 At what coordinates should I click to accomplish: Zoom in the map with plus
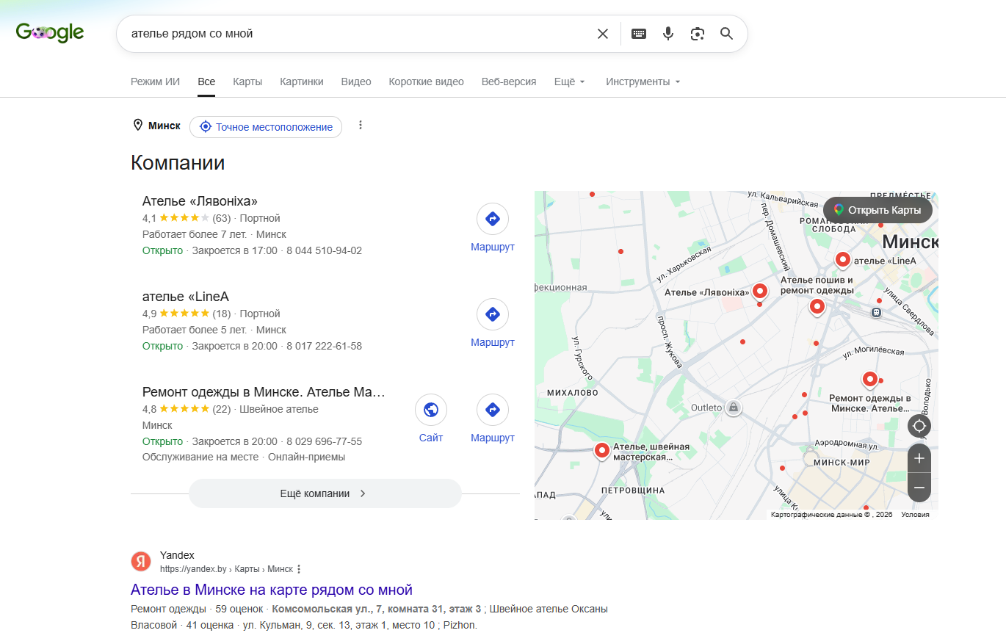click(x=919, y=458)
